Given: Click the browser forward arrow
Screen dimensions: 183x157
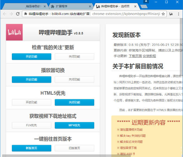Looking at the screenshot, I should pyautogui.click(x=11, y=14).
